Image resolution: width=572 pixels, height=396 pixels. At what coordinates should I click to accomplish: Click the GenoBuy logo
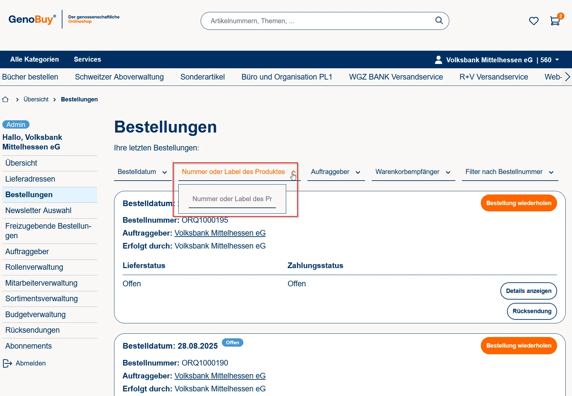[32, 20]
